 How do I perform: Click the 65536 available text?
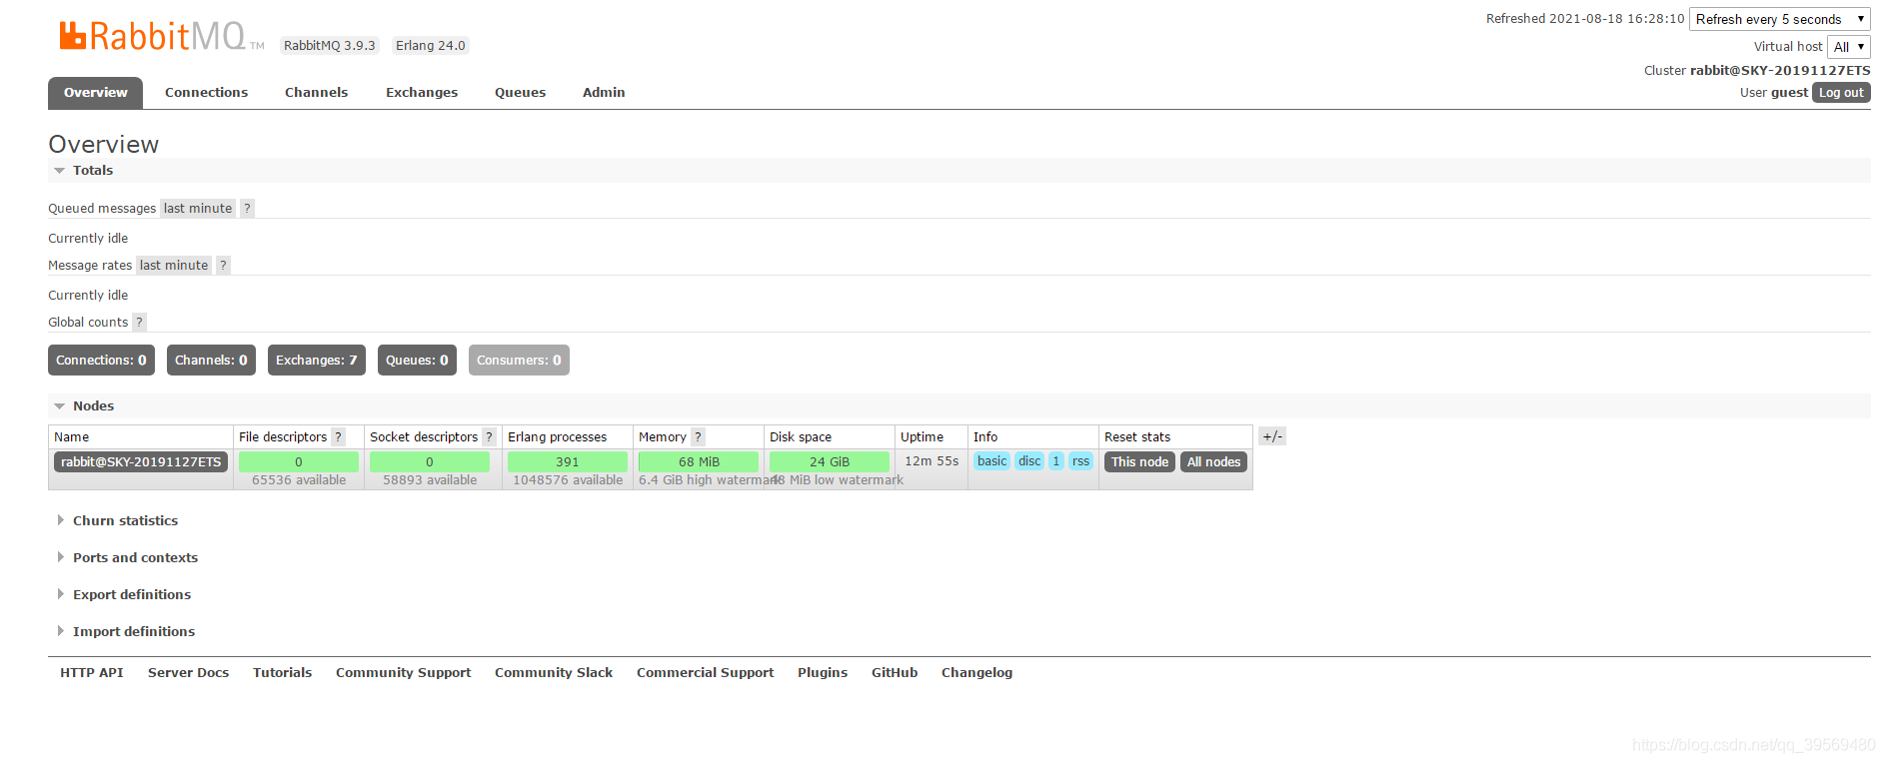point(299,480)
